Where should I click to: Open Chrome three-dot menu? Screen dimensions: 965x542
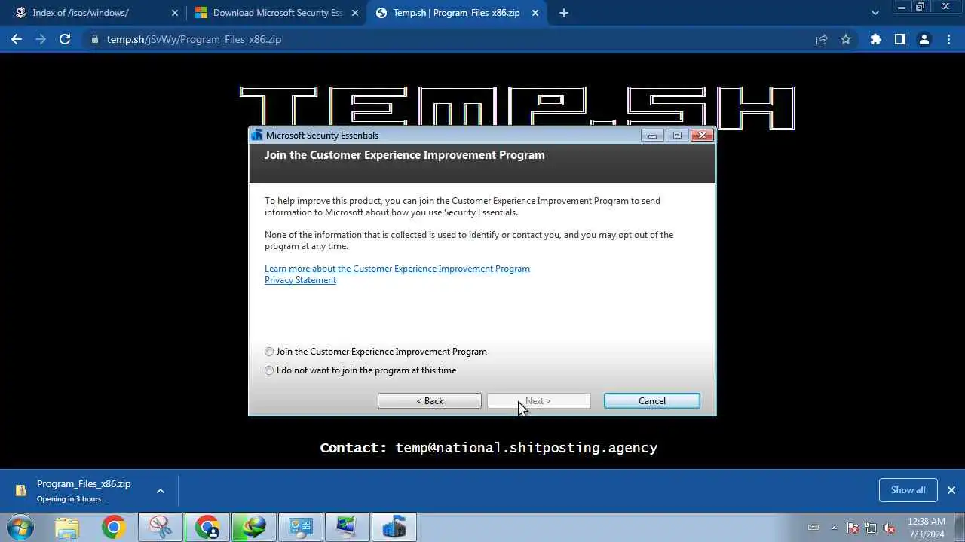[948, 39]
